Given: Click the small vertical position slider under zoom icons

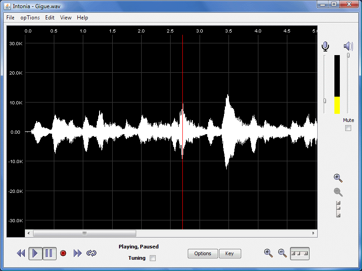Looking at the screenshot, I should click(338, 209).
